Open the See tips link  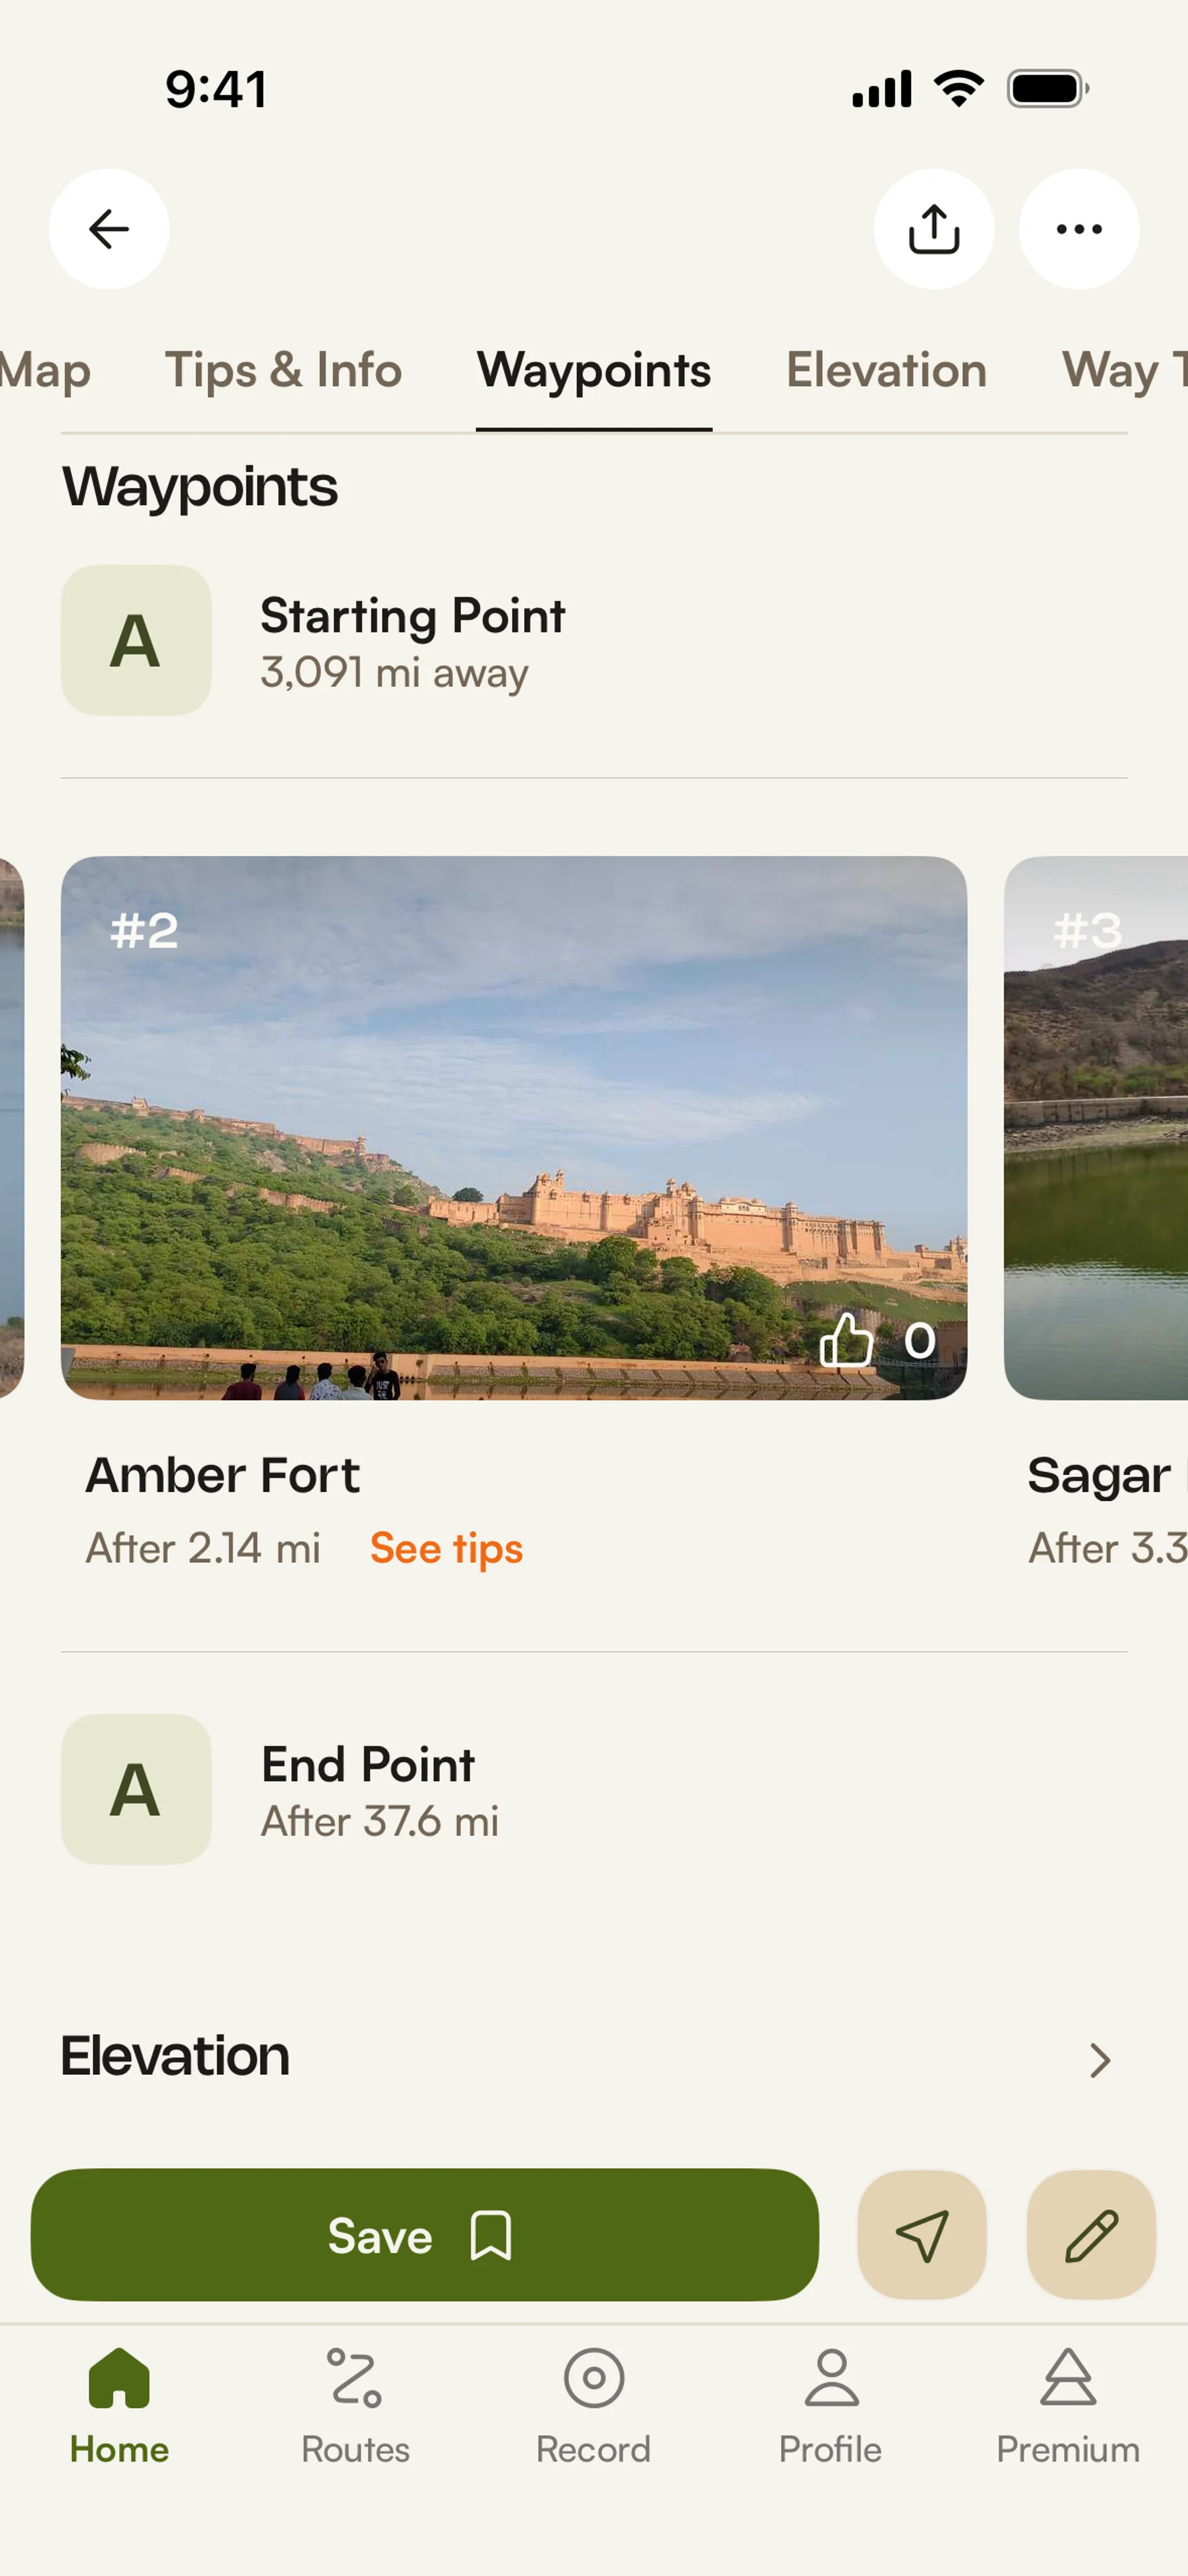coord(446,1548)
